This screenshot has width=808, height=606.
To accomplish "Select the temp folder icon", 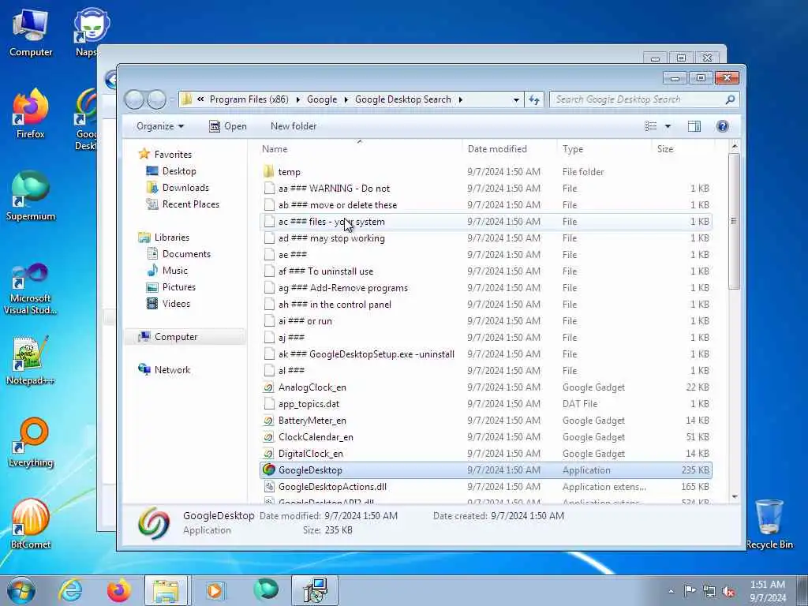I will coord(268,171).
